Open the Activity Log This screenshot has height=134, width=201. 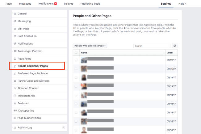click(x=39, y=128)
